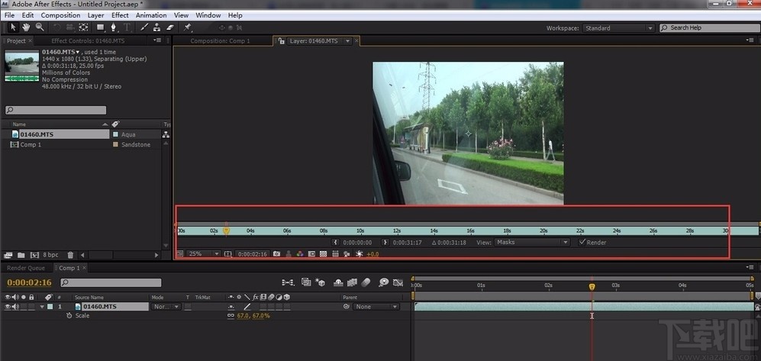
Task: Select the Zoom magnifier tool
Action: 40,27
